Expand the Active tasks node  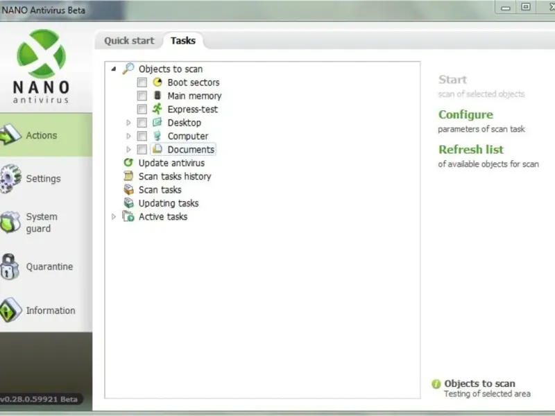(114, 216)
